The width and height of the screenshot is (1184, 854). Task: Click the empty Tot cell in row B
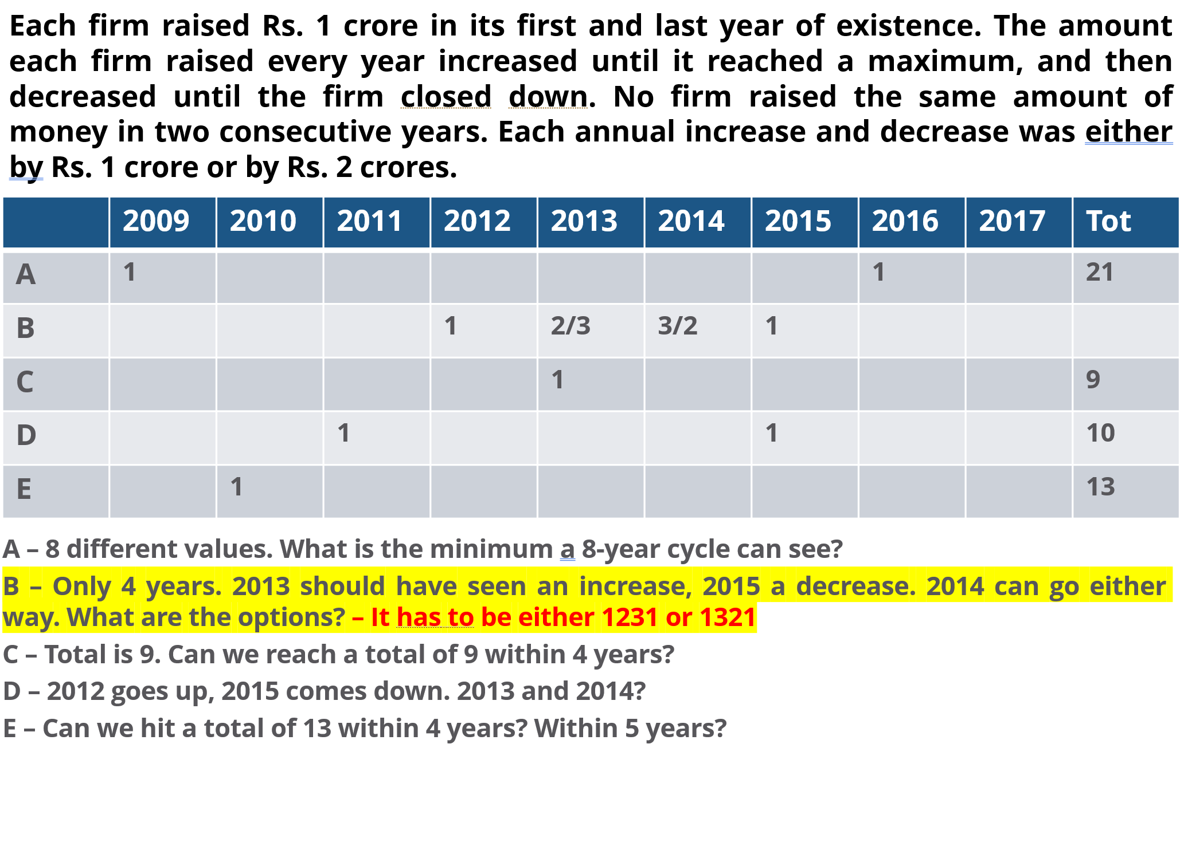pyautogui.click(x=1126, y=331)
